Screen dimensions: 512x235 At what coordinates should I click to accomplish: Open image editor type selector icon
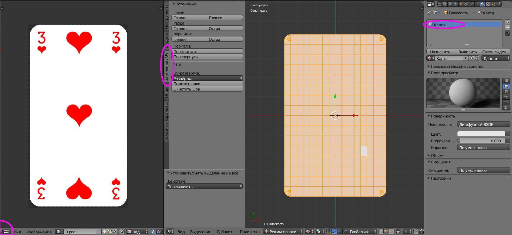[x=6, y=231]
